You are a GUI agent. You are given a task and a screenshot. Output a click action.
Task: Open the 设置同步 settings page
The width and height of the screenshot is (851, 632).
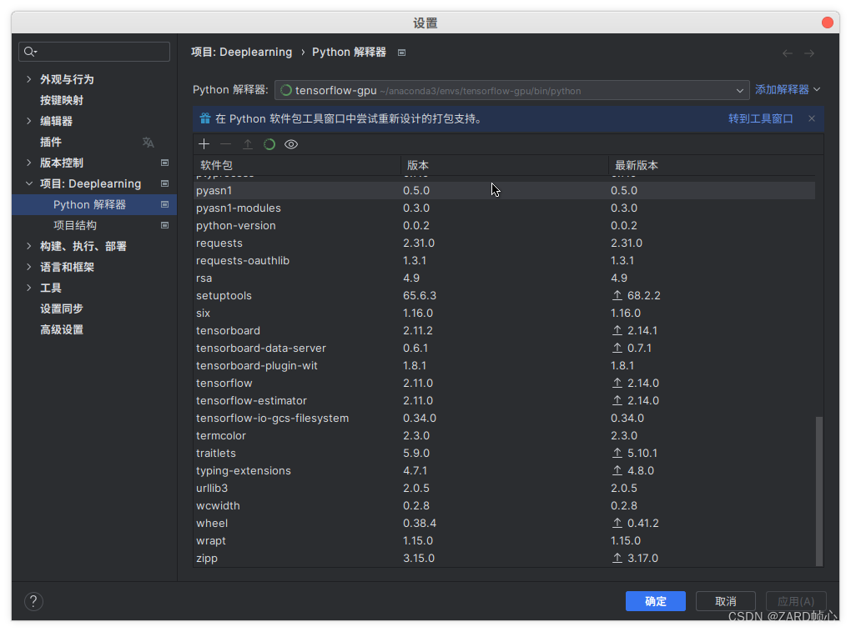(x=62, y=308)
